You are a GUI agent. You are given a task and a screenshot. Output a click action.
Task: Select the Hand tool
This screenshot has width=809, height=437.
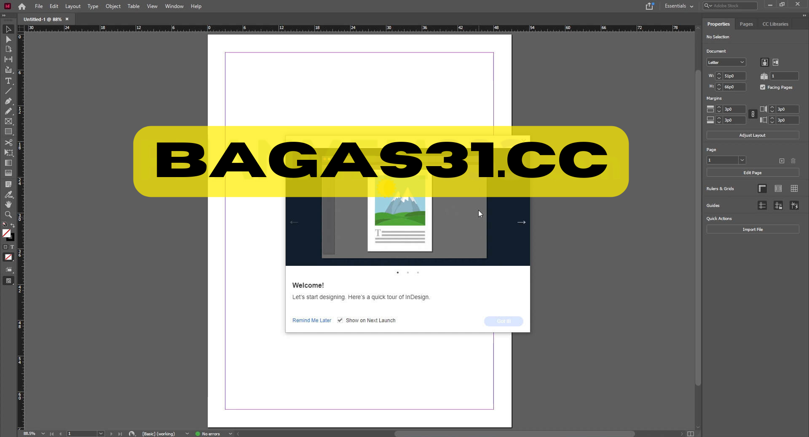point(8,204)
